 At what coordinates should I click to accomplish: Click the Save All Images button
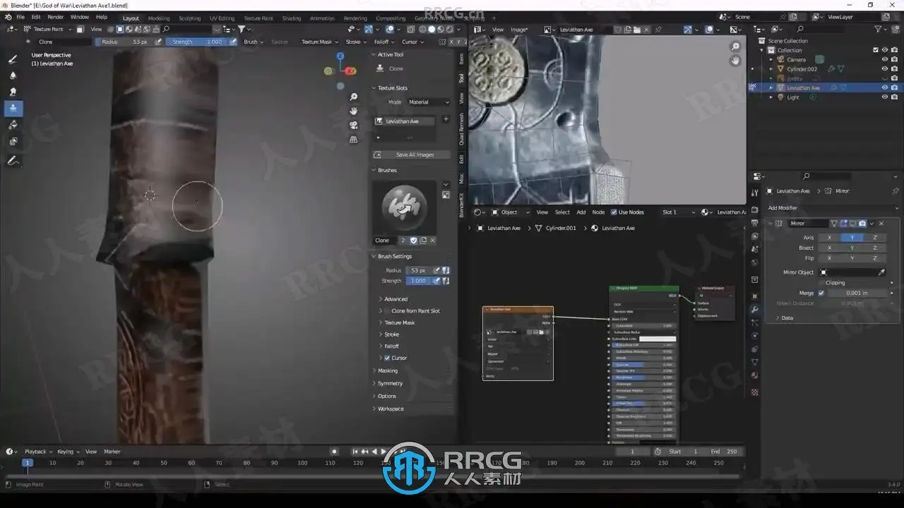coord(414,155)
